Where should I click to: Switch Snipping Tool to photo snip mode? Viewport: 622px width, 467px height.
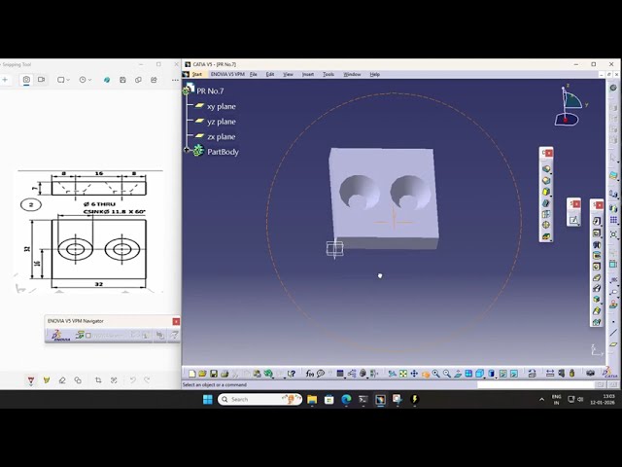pos(26,80)
